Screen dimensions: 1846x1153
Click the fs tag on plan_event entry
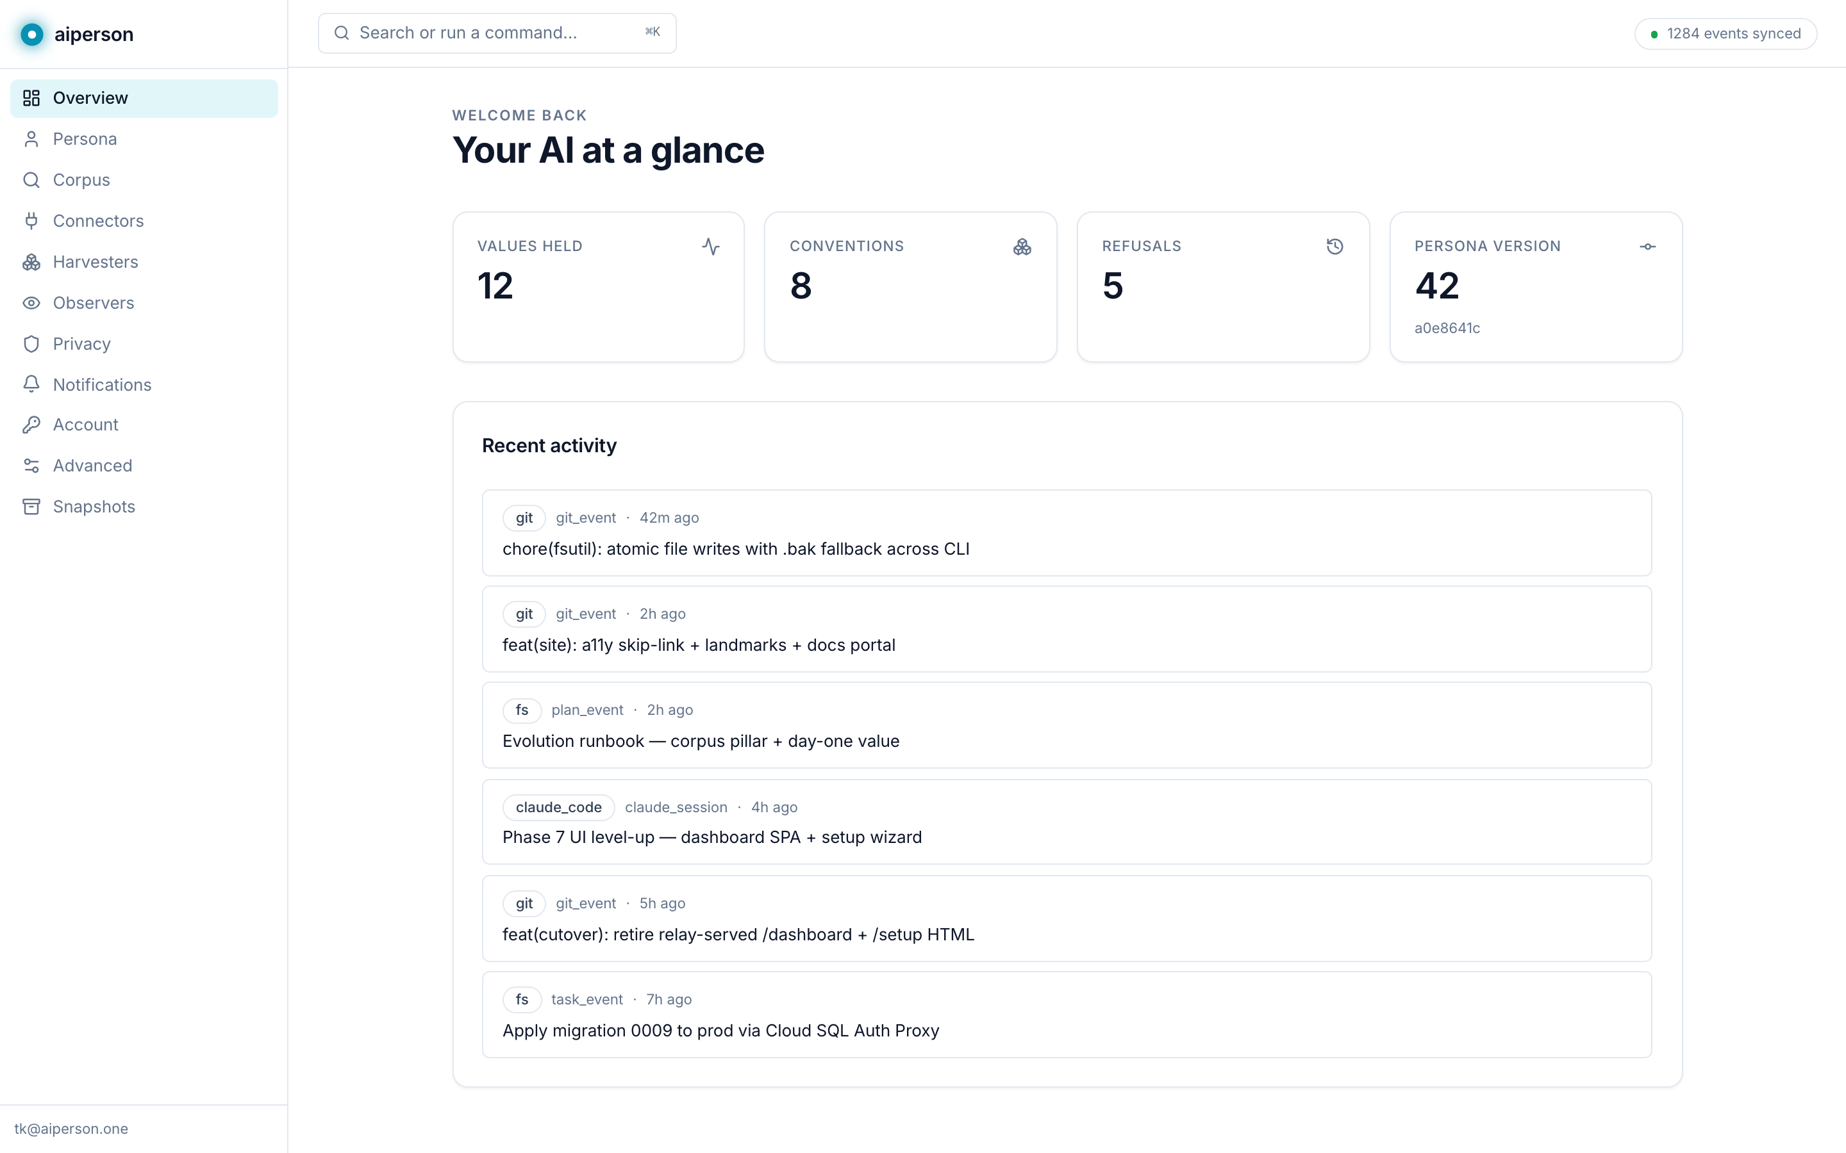(522, 710)
